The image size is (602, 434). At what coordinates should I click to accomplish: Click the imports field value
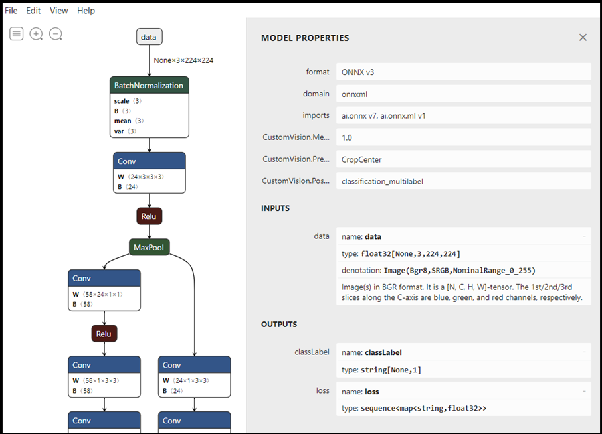pyautogui.click(x=463, y=115)
